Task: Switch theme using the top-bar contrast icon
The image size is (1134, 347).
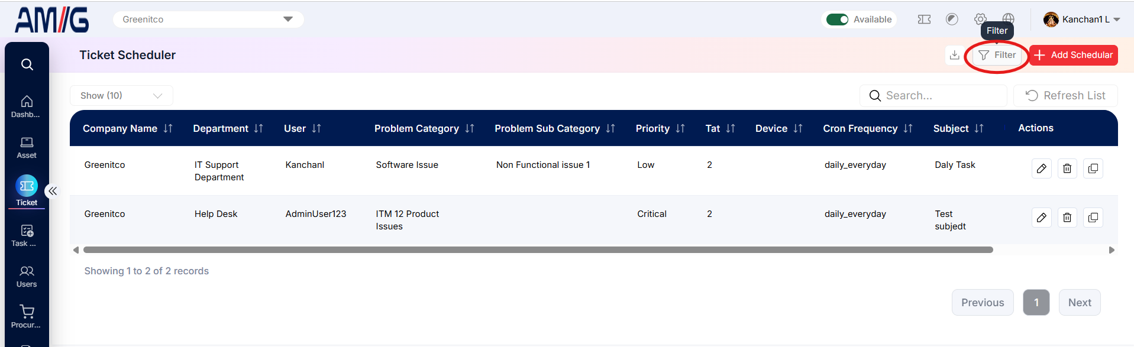Action: tap(952, 20)
